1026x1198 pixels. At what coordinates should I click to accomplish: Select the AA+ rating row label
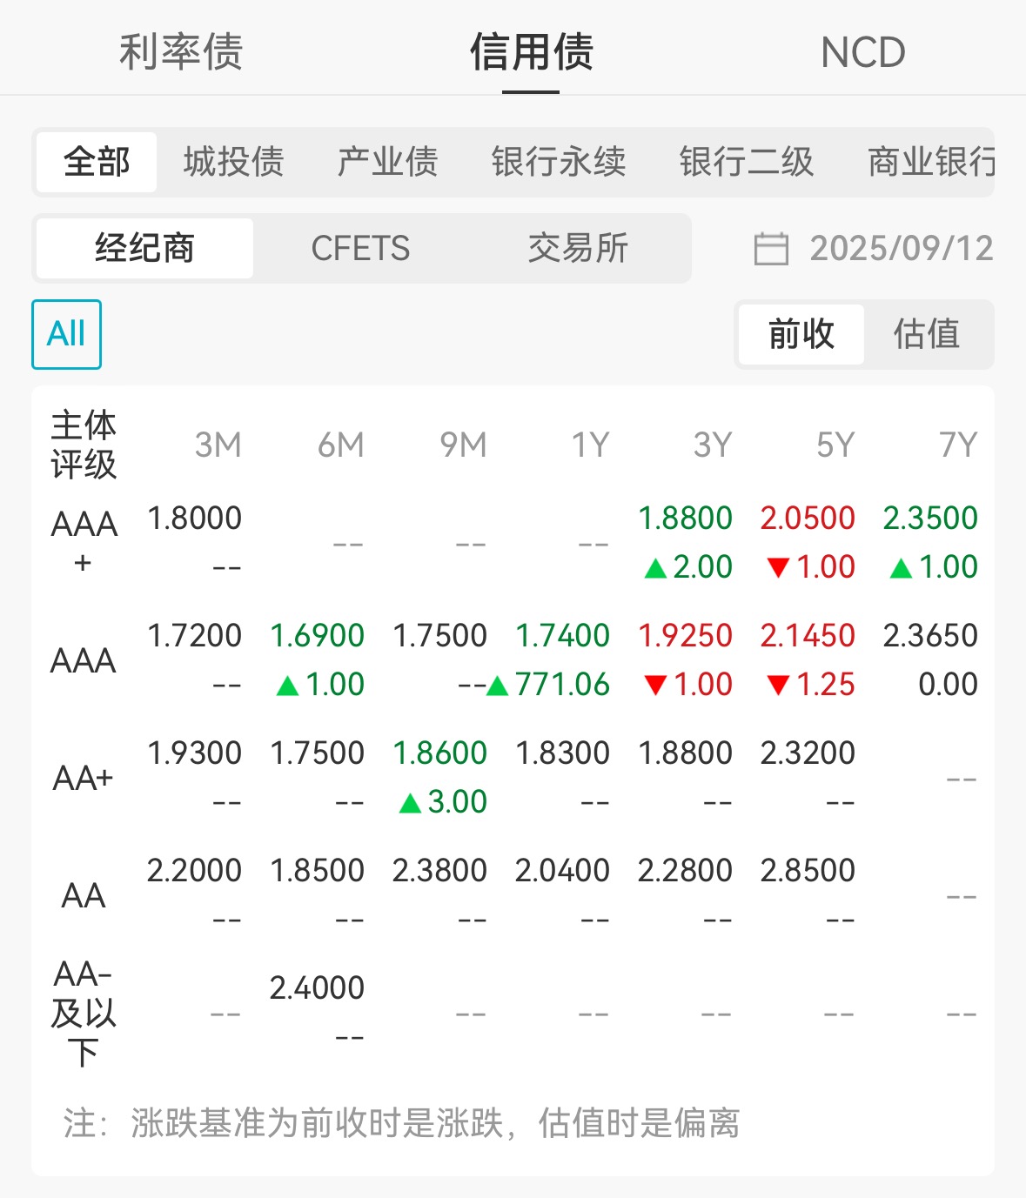coord(84,778)
